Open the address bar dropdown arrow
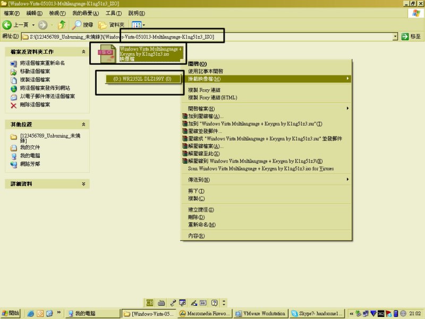 point(395,36)
